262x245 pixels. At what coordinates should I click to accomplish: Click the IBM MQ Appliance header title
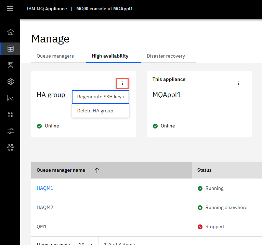coord(47,9)
